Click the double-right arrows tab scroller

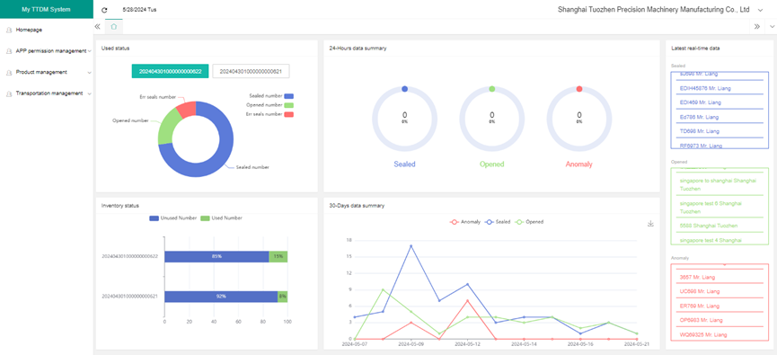(757, 27)
